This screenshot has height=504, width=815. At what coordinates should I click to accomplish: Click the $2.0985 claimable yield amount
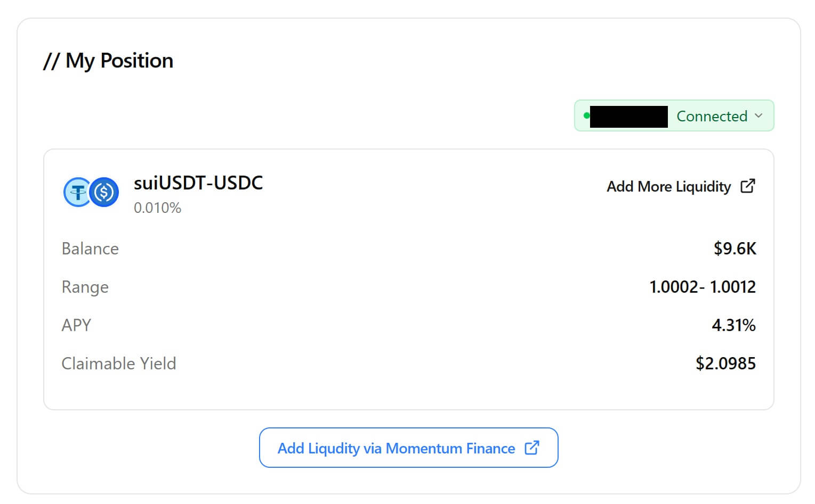pyautogui.click(x=725, y=363)
